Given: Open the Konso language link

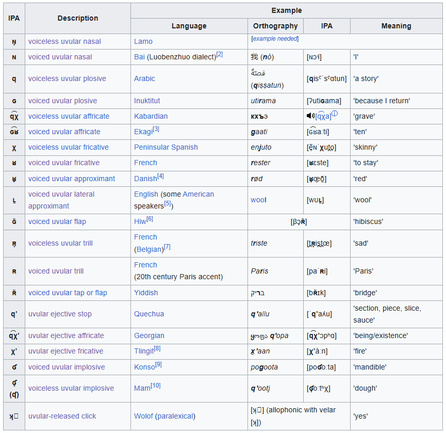Looking at the screenshot, I should coord(144,367).
